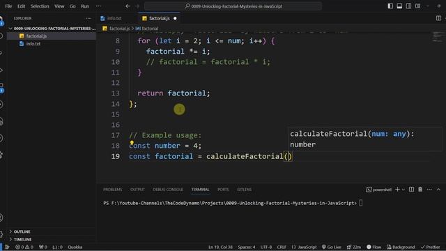Click the '// Example usage:' comment

pos(165,135)
